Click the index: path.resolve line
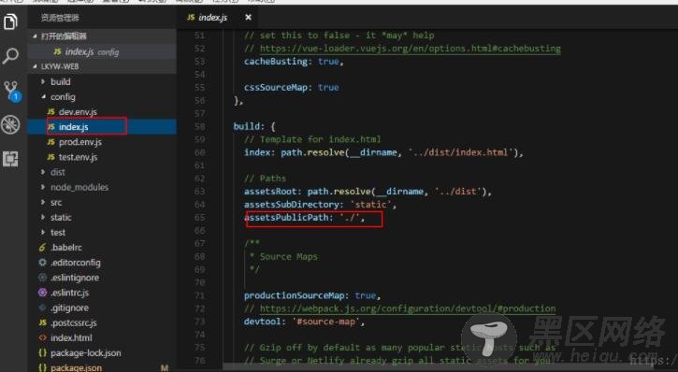The width and height of the screenshot is (678, 372). click(383, 152)
